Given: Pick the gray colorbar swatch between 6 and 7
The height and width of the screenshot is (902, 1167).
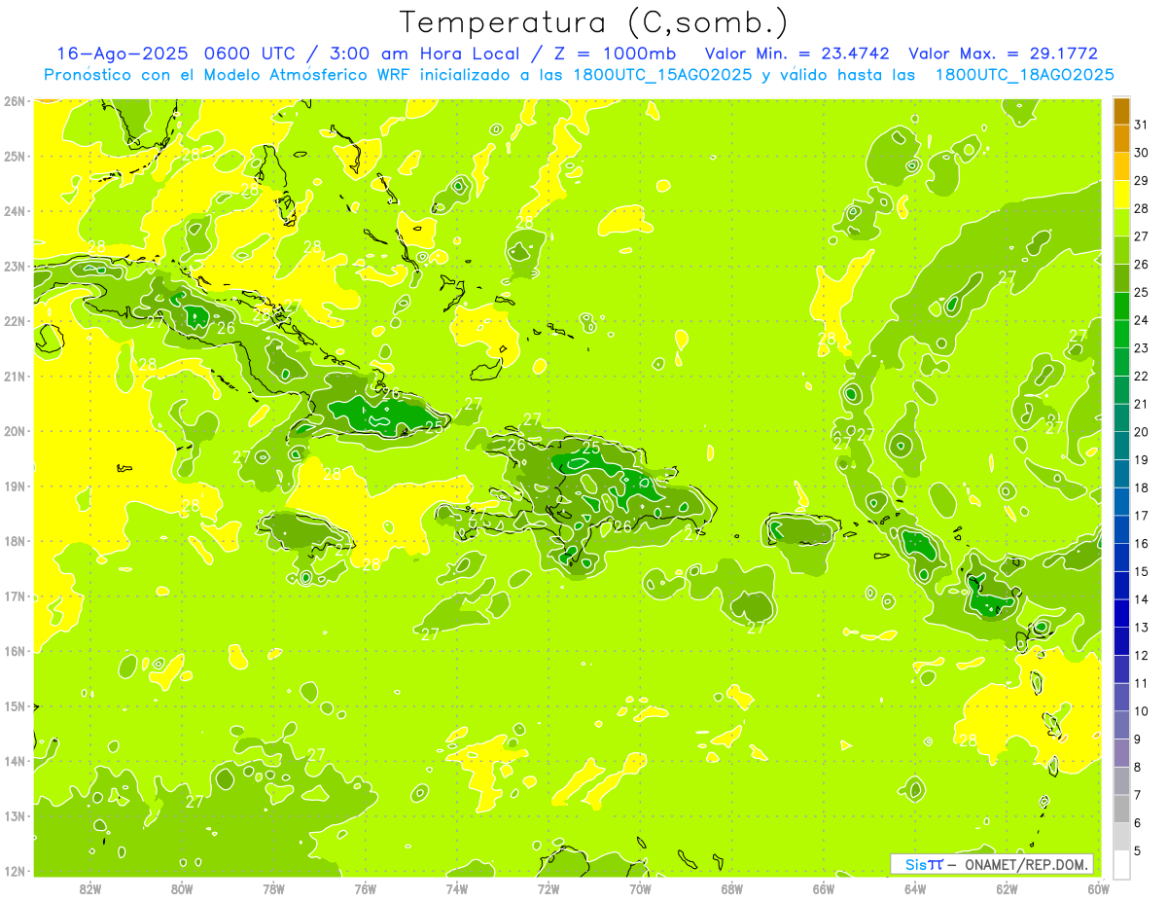Looking at the screenshot, I should click(x=1121, y=809).
